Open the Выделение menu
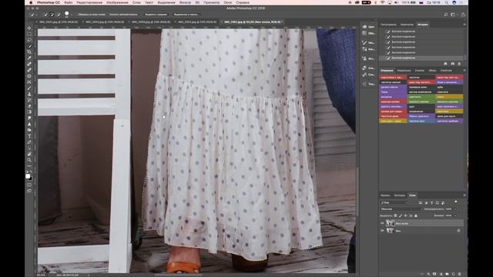Screen dimensions: 493x277 [166, 2]
